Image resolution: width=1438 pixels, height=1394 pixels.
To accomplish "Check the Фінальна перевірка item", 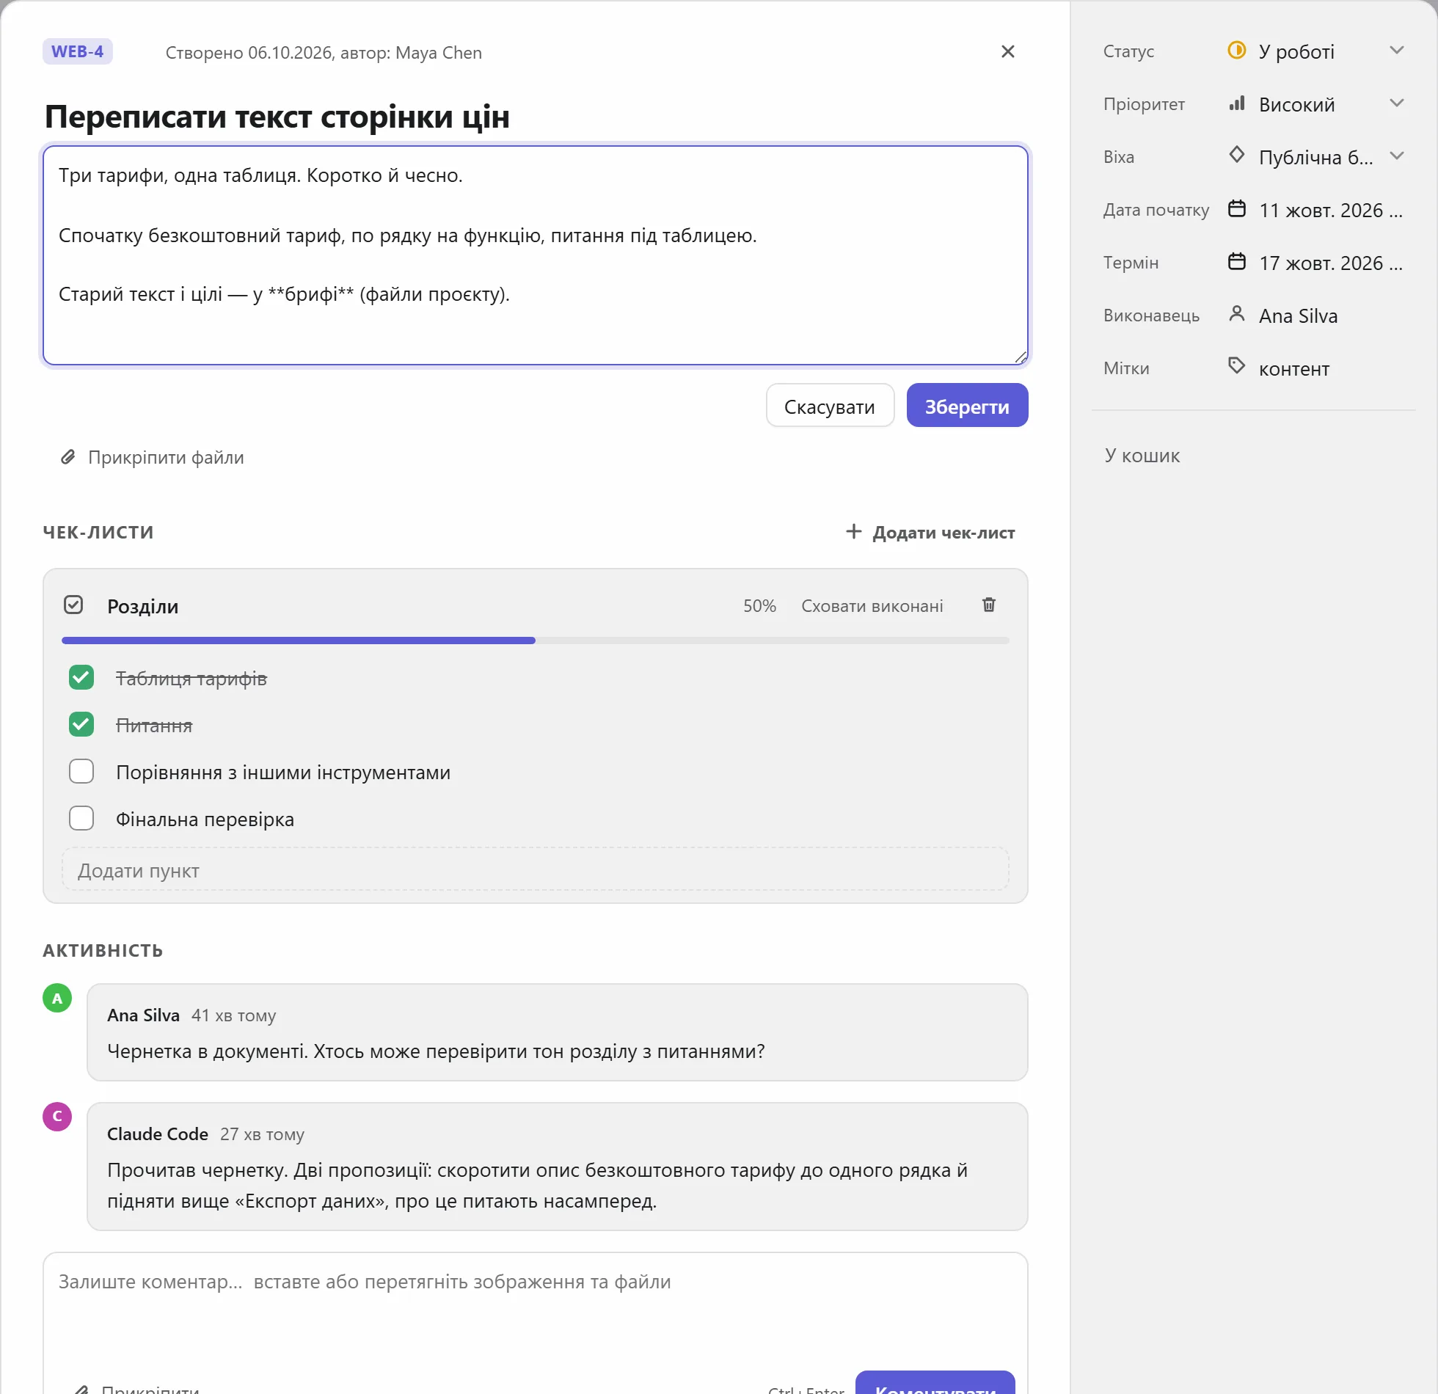I will click(x=81, y=818).
